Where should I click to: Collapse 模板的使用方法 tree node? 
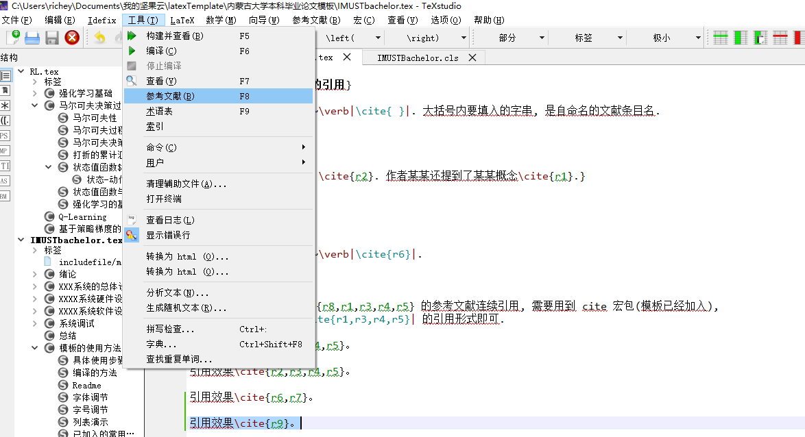tap(34, 348)
